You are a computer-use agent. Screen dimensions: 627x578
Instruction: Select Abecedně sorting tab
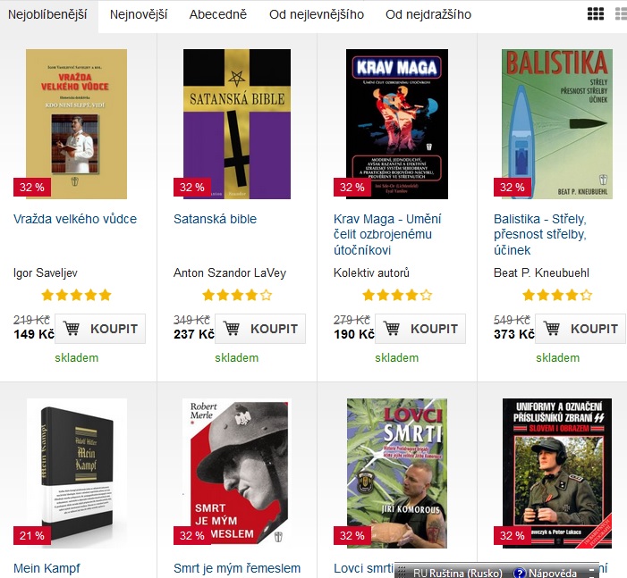[218, 15]
